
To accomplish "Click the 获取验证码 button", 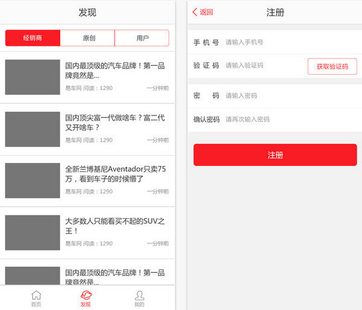I will (332, 66).
